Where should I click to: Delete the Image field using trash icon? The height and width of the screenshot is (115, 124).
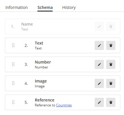(111, 83)
